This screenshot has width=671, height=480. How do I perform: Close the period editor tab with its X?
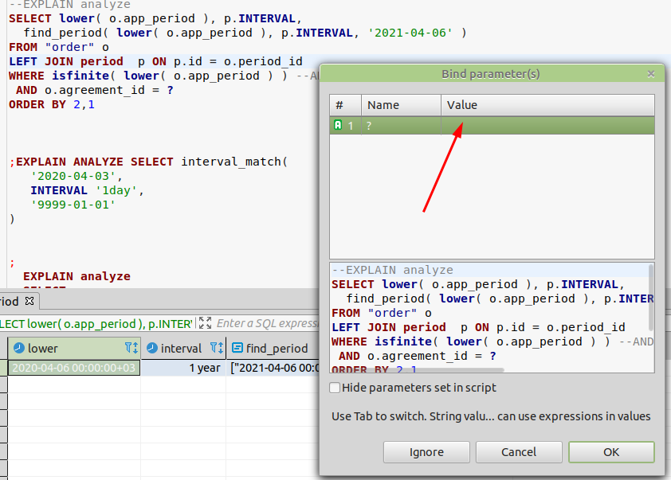point(31,301)
